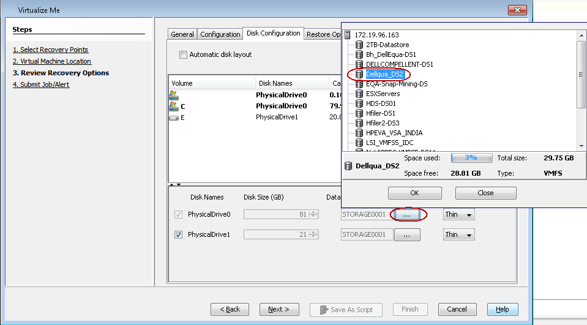This screenshot has height=325, width=587.
Task: Click the Back button
Action: coord(230,309)
